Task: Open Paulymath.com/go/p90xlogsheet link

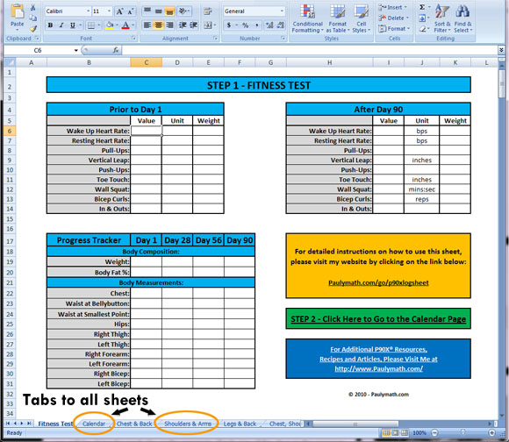Action: [x=378, y=282]
